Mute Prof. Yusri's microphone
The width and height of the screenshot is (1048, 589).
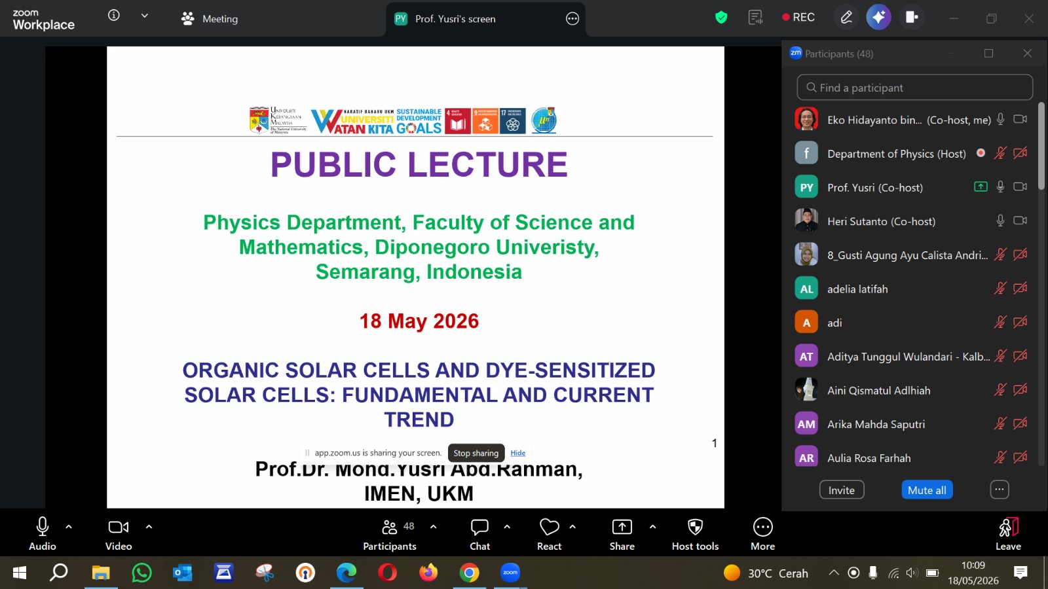1000,187
